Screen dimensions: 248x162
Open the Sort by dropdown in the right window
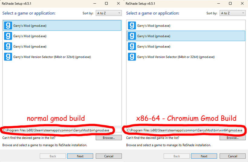[232, 13]
